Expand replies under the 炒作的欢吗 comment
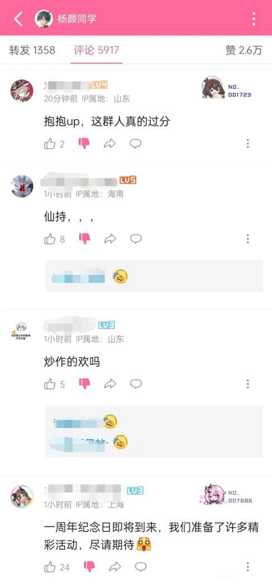272x584 pixels. [x=154, y=431]
